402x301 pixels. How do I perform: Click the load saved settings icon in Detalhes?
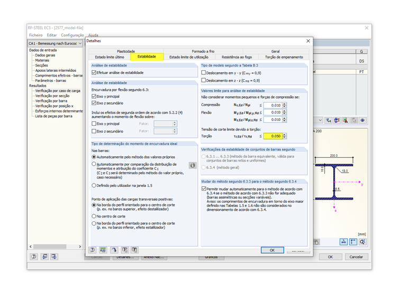pos(125,250)
